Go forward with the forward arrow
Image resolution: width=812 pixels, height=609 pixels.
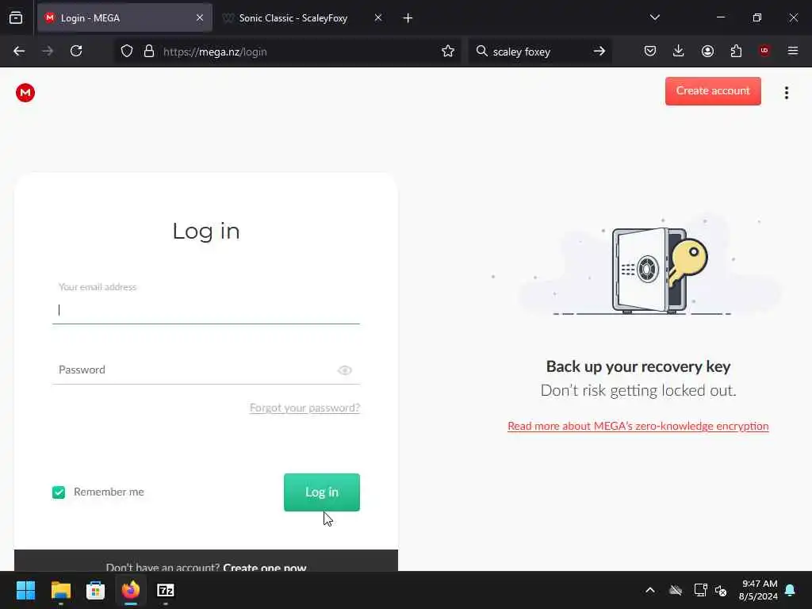click(x=48, y=52)
